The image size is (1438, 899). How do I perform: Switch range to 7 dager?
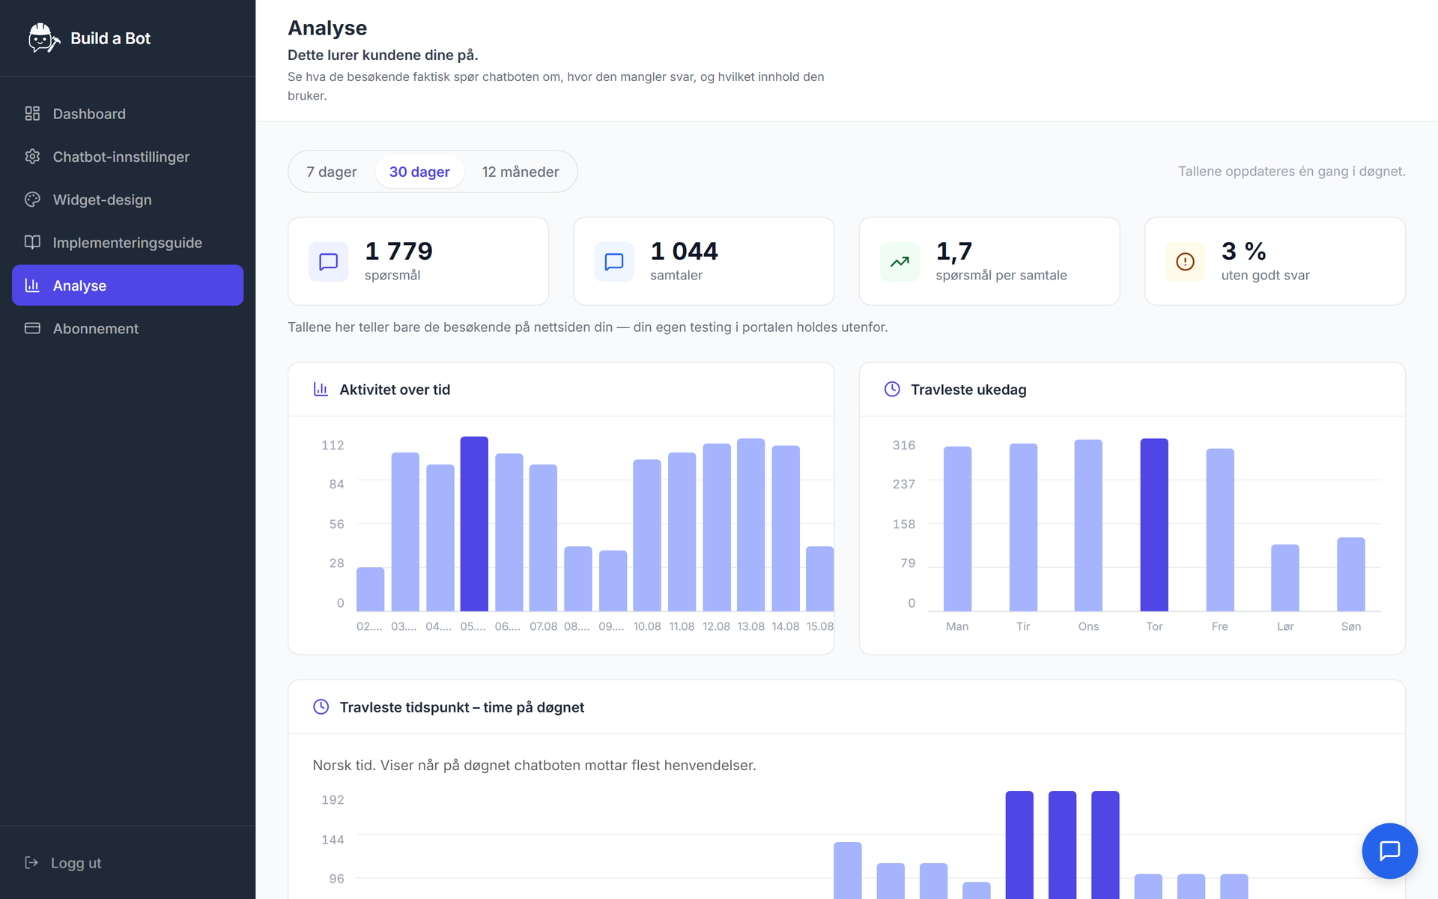click(332, 172)
